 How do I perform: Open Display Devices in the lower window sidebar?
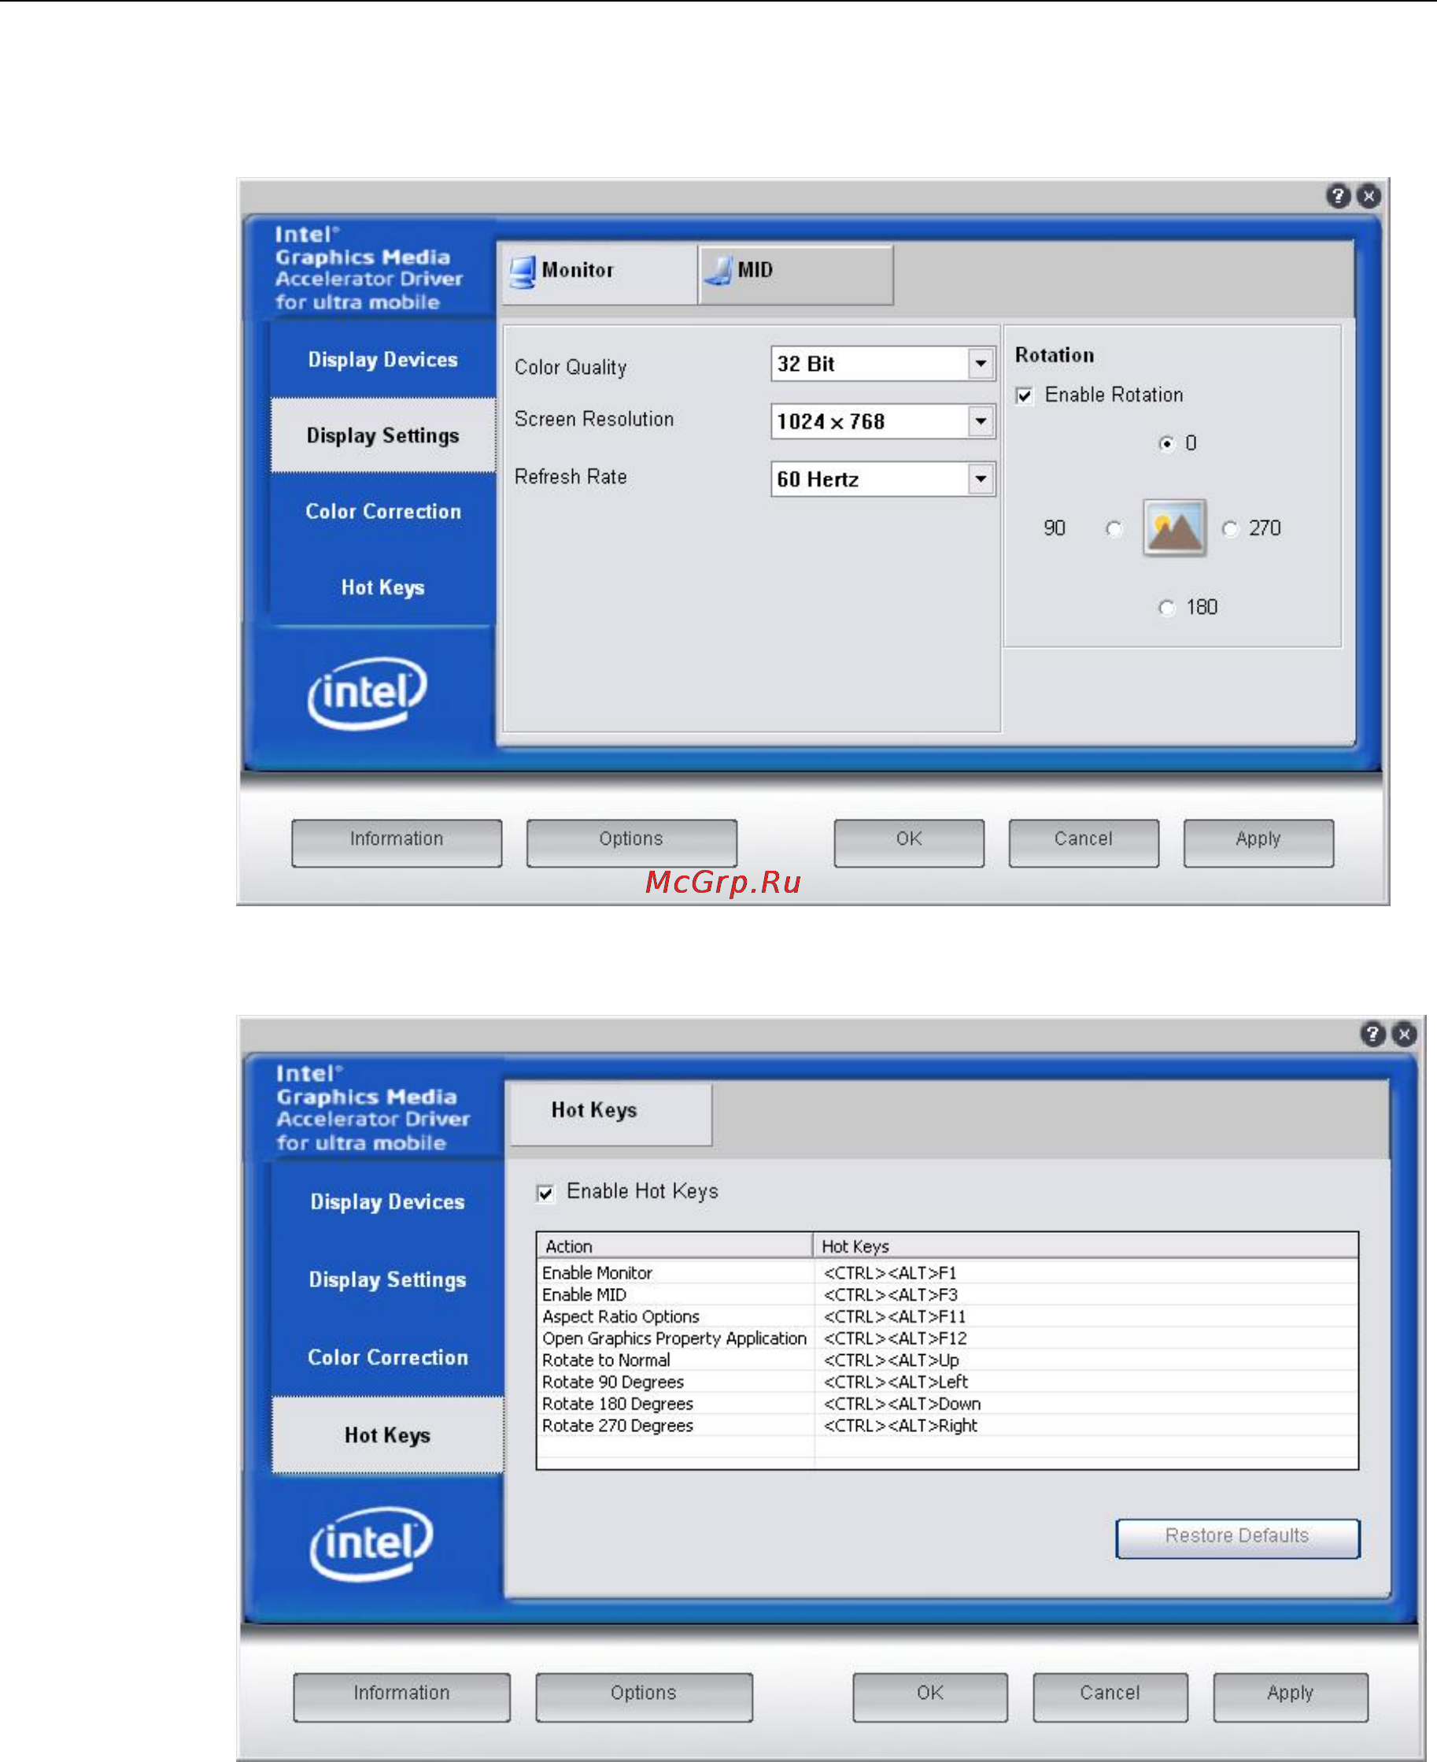[387, 1201]
